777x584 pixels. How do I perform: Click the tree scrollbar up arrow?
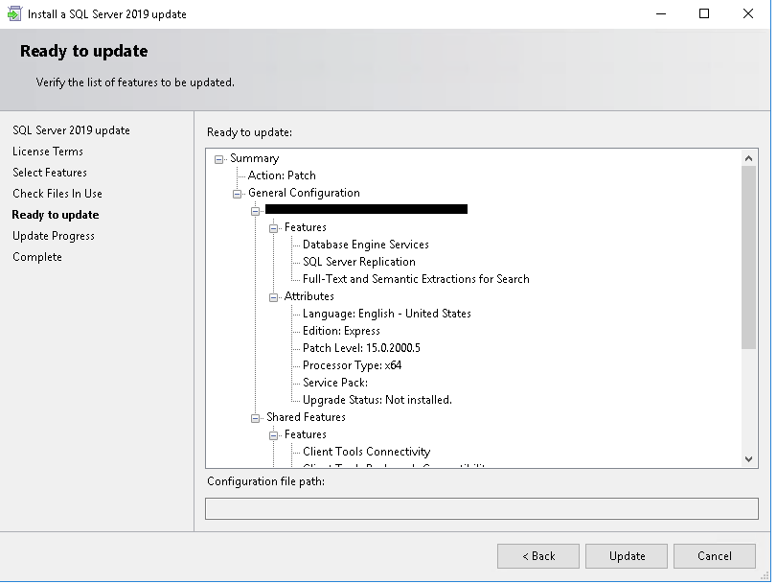pyautogui.click(x=749, y=158)
